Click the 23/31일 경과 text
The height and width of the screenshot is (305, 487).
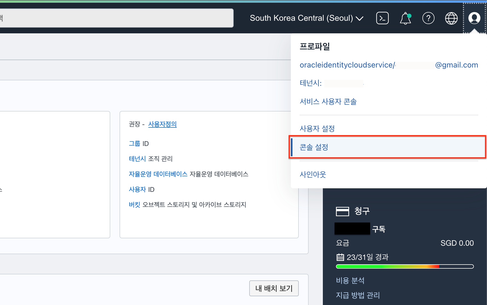368,257
